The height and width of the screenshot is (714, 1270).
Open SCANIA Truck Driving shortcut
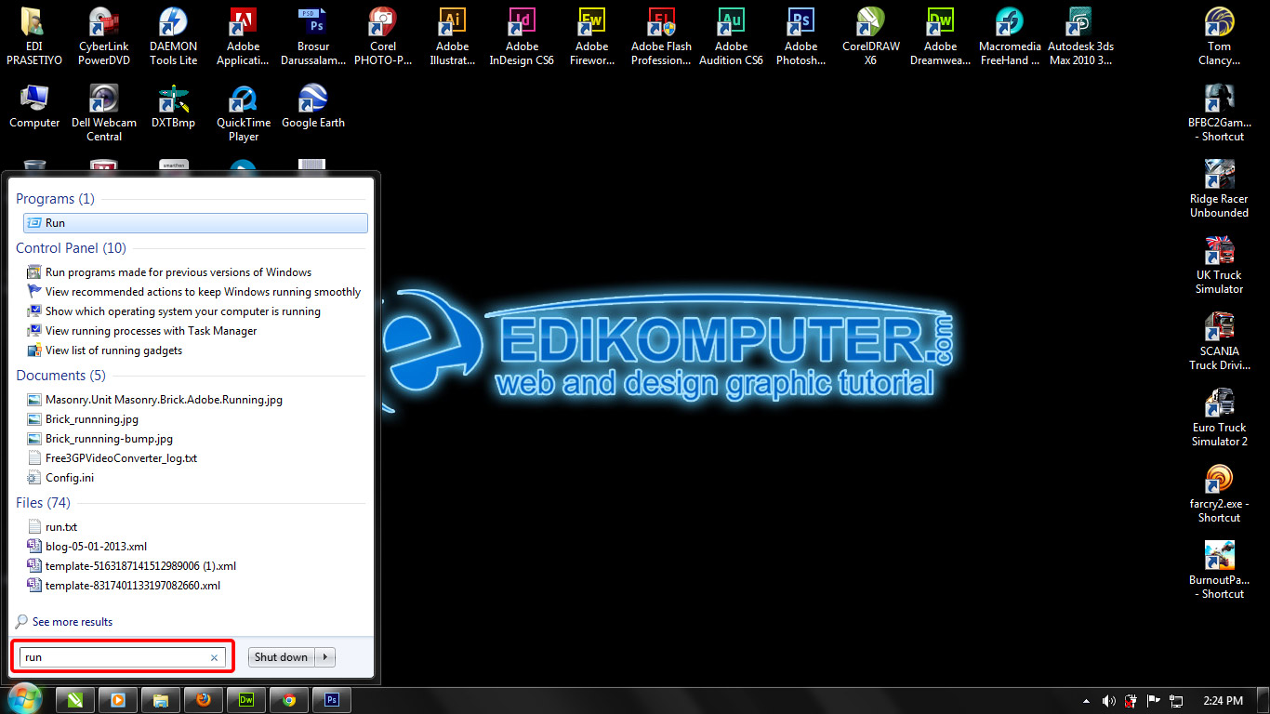point(1219,341)
